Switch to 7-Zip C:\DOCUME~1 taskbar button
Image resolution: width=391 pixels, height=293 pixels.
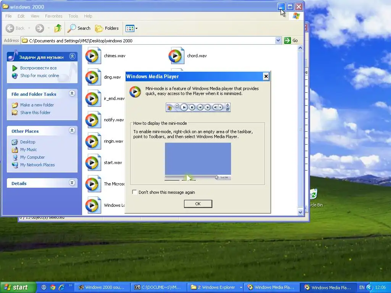(x=158, y=287)
